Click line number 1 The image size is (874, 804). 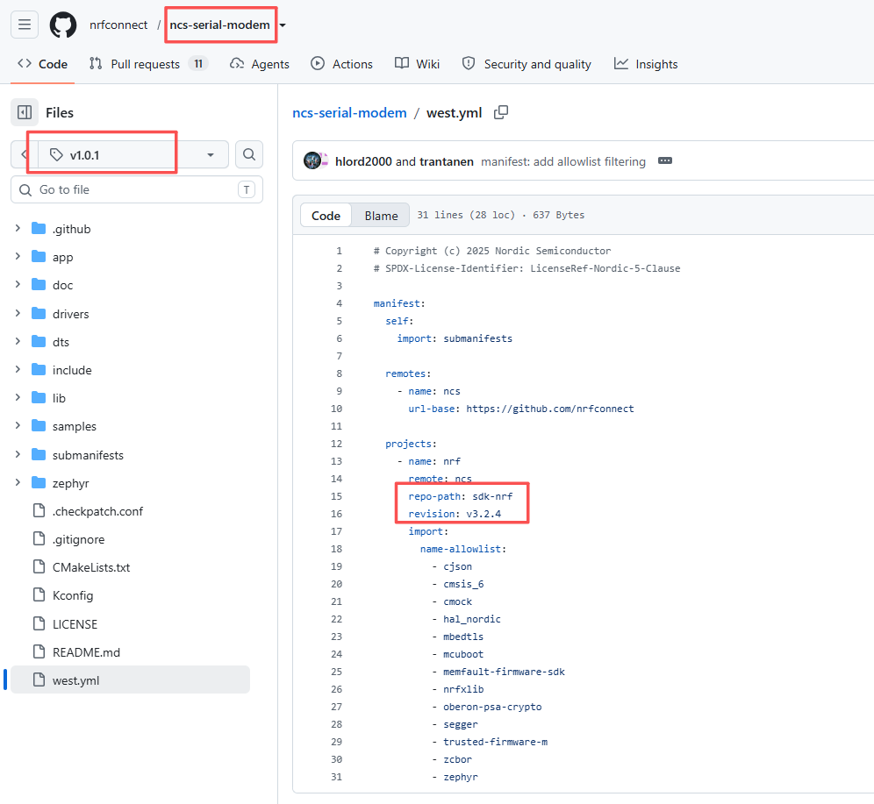point(339,251)
